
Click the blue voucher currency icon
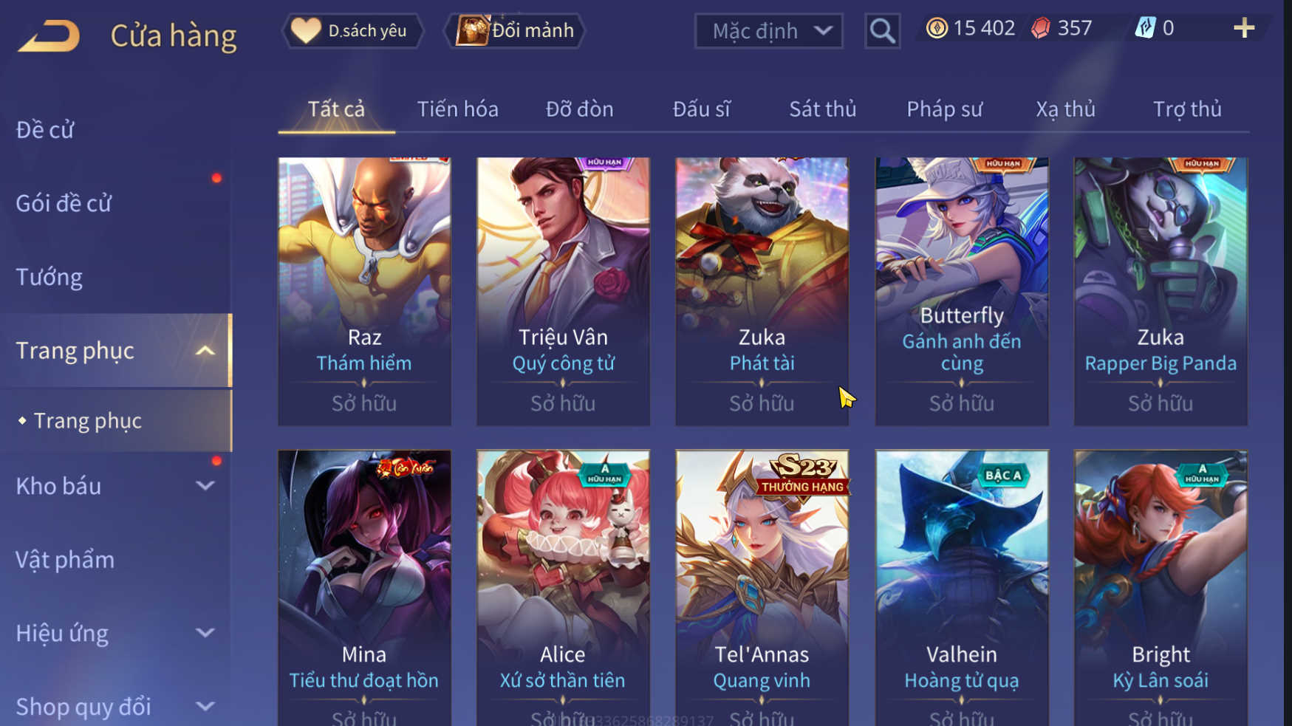click(x=1145, y=28)
